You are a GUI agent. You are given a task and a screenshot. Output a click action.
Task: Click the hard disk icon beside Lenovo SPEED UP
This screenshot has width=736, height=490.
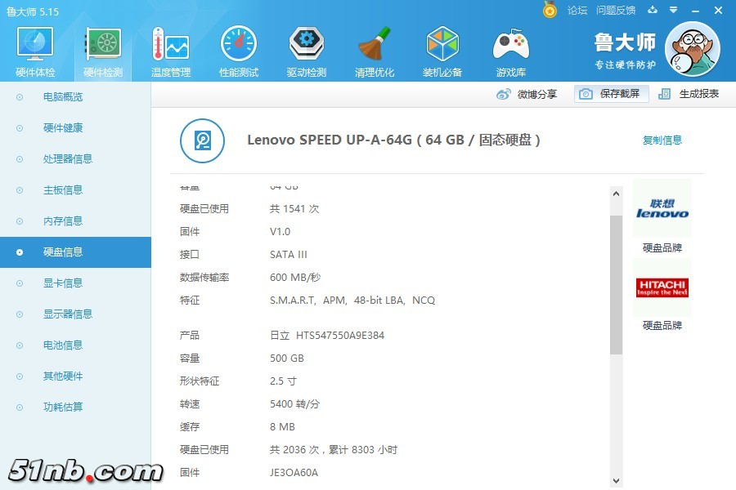coord(202,140)
